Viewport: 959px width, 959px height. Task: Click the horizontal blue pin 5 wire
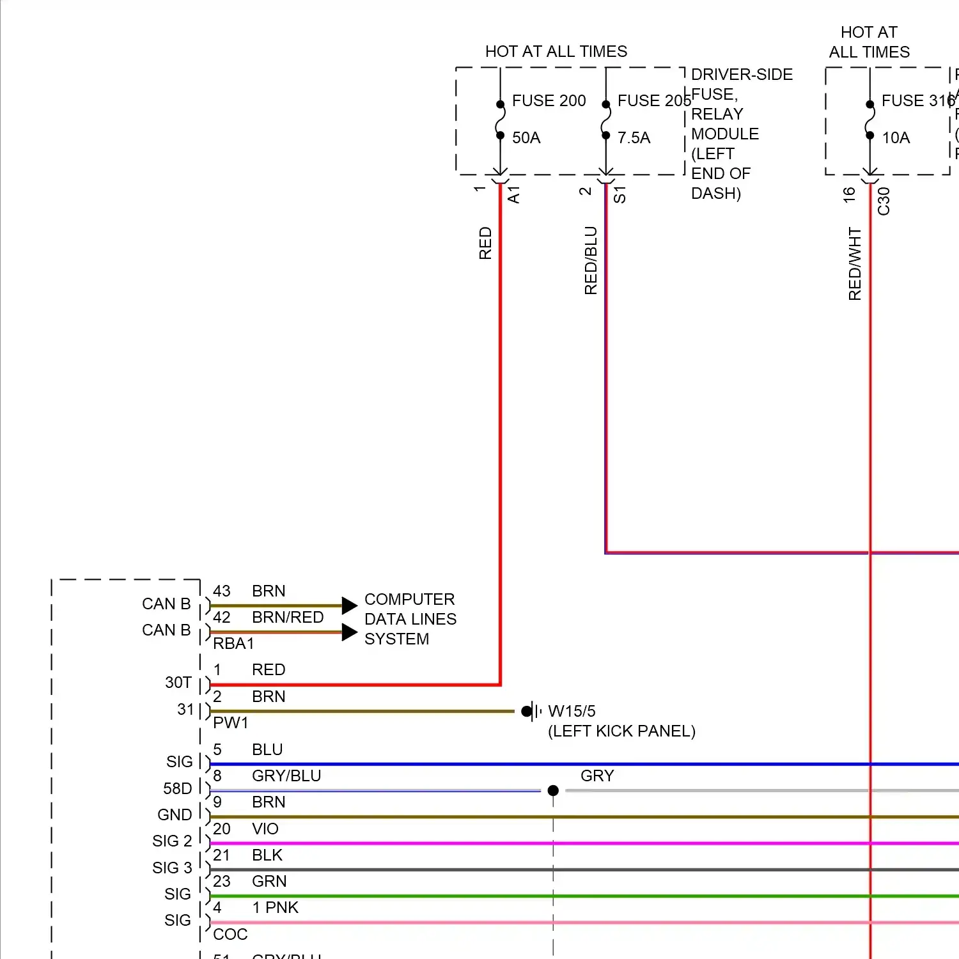[584, 764]
